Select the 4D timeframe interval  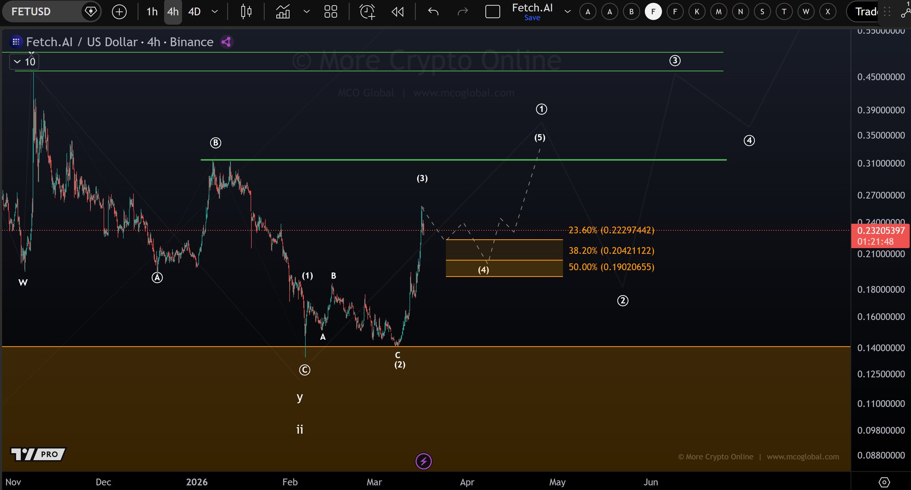[194, 12]
